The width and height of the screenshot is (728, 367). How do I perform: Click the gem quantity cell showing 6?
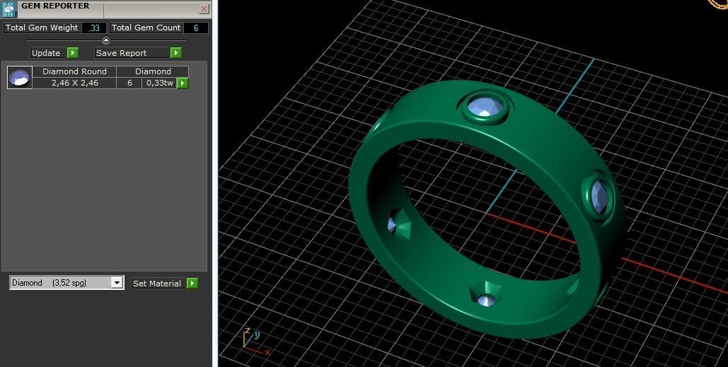[129, 83]
